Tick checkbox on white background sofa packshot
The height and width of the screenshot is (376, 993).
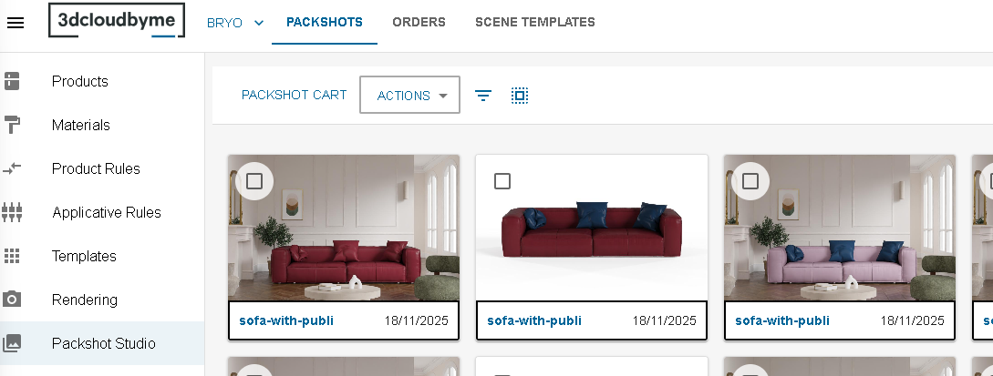click(502, 181)
